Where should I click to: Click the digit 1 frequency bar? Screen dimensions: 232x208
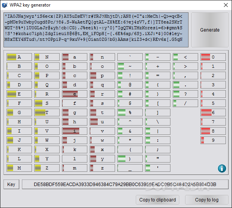213,66
